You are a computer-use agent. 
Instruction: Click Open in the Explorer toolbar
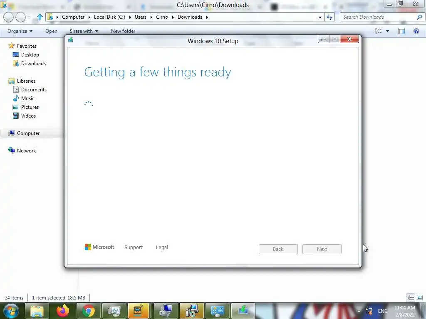pos(51,31)
